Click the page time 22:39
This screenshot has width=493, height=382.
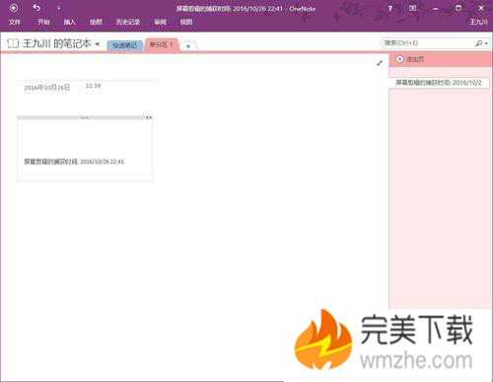coord(93,86)
